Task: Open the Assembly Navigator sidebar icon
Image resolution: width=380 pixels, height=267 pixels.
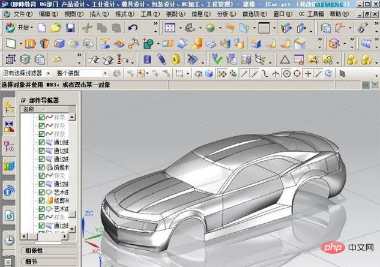Action: (x=9, y=107)
